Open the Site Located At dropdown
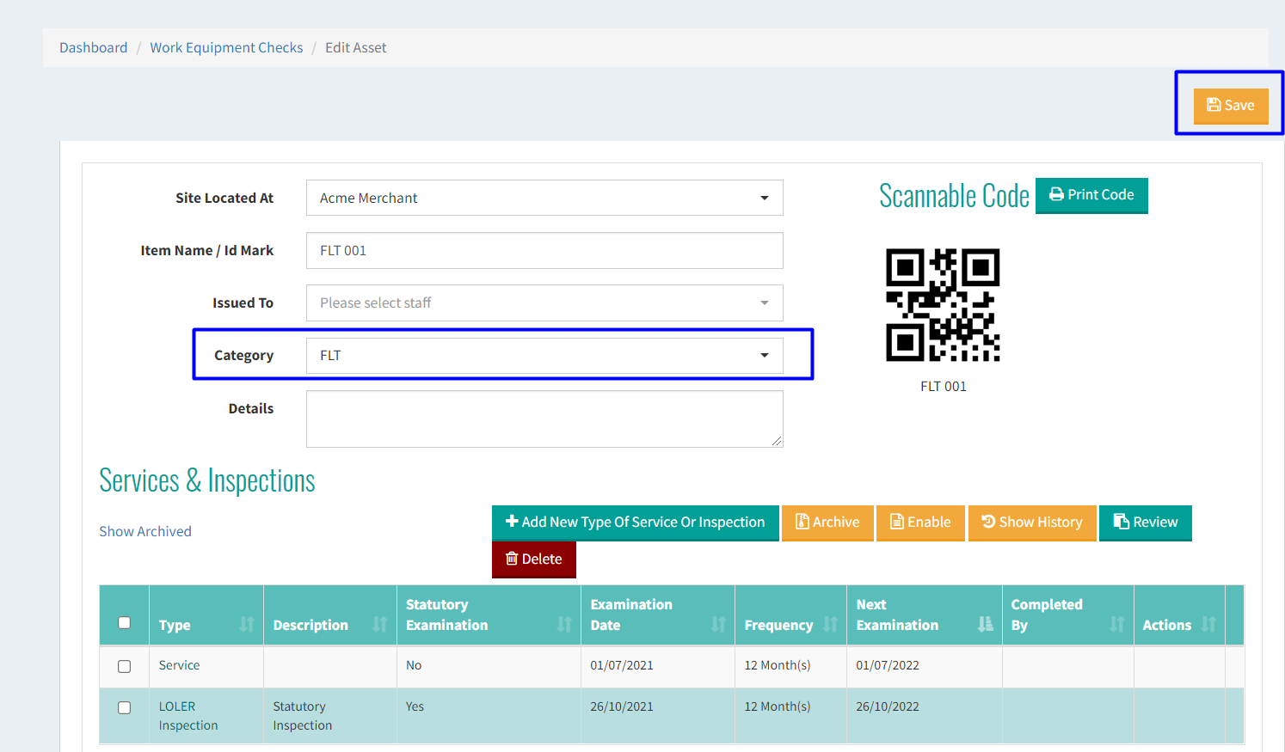The height and width of the screenshot is (752, 1285). tap(544, 198)
